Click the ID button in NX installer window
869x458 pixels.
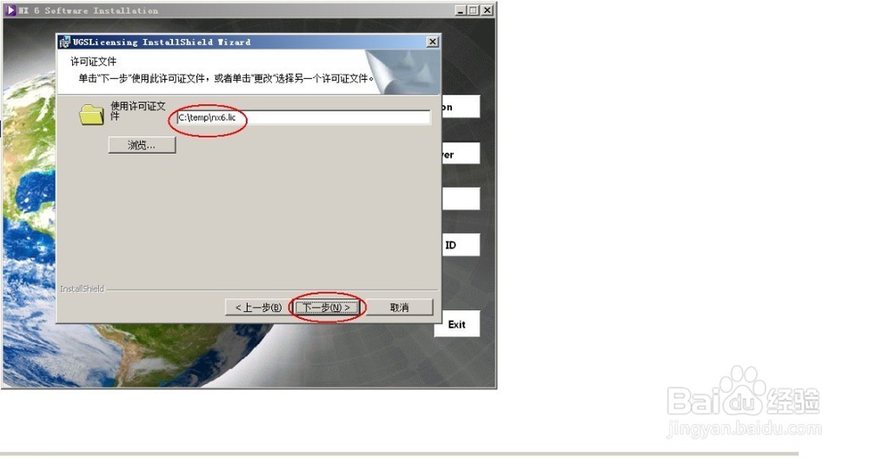coord(461,244)
